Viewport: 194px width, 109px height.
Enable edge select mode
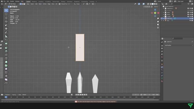pos(22,4)
